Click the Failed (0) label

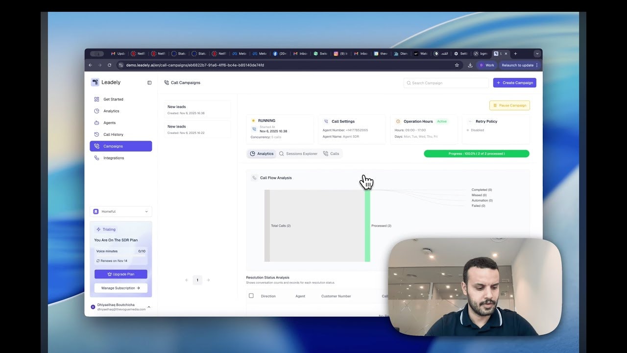479,206
